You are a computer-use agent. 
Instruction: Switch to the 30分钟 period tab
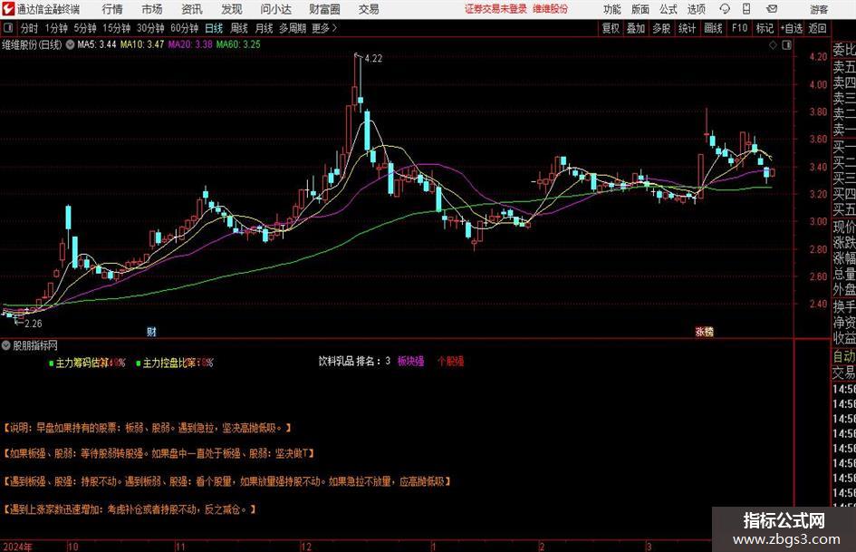tap(150, 28)
